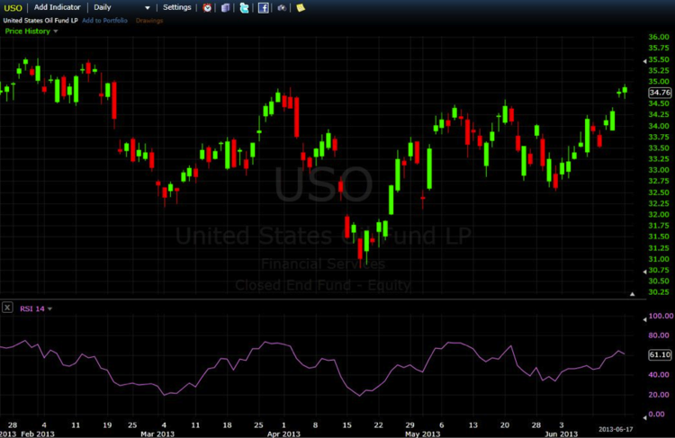Click the Add to Portfolio link

(104, 20)
